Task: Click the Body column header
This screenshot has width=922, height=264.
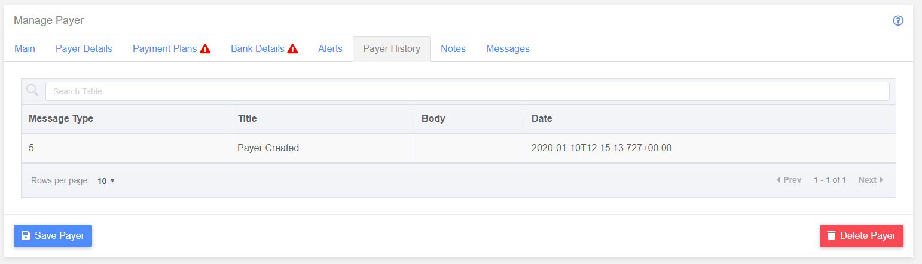Action: pos(469,118)
